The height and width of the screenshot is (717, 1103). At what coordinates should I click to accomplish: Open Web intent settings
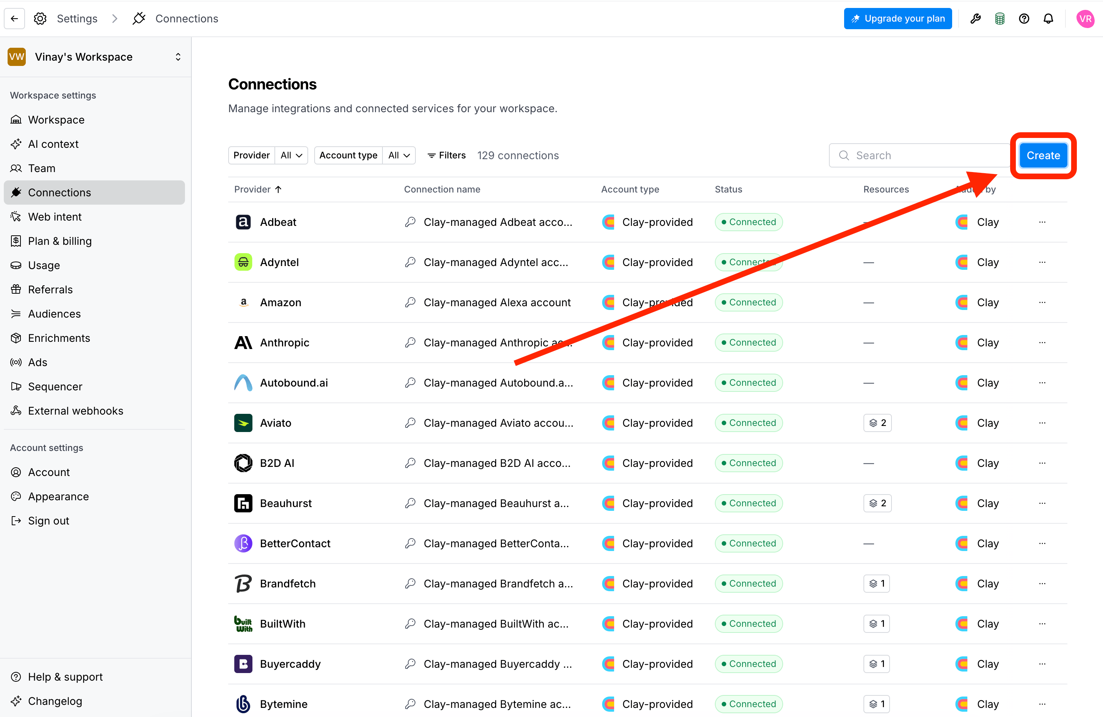tap(94, 217)
